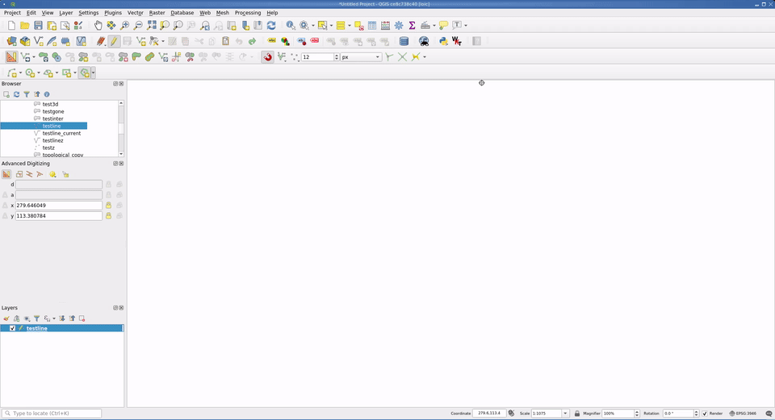Open the Statistical Summary sigma icon
The height and width of the screenshot is (420, 775).
[x=412, y=26]
